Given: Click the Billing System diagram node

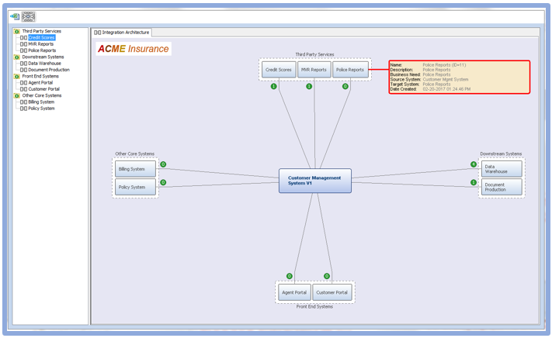Looking at the screenshot, I should 135,169.
